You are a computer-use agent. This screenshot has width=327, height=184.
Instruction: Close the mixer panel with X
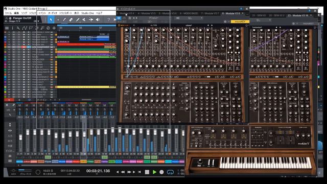tap(7, 105)
